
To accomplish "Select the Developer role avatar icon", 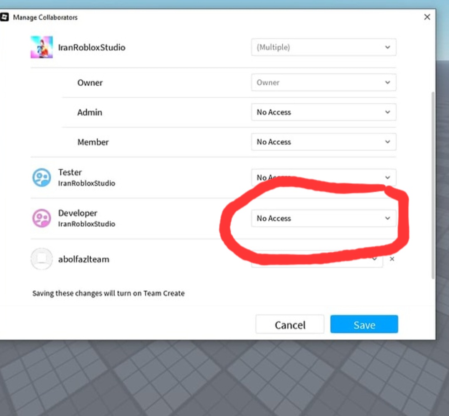I will (x=42, y=218).
